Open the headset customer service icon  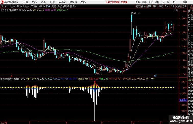163,2
